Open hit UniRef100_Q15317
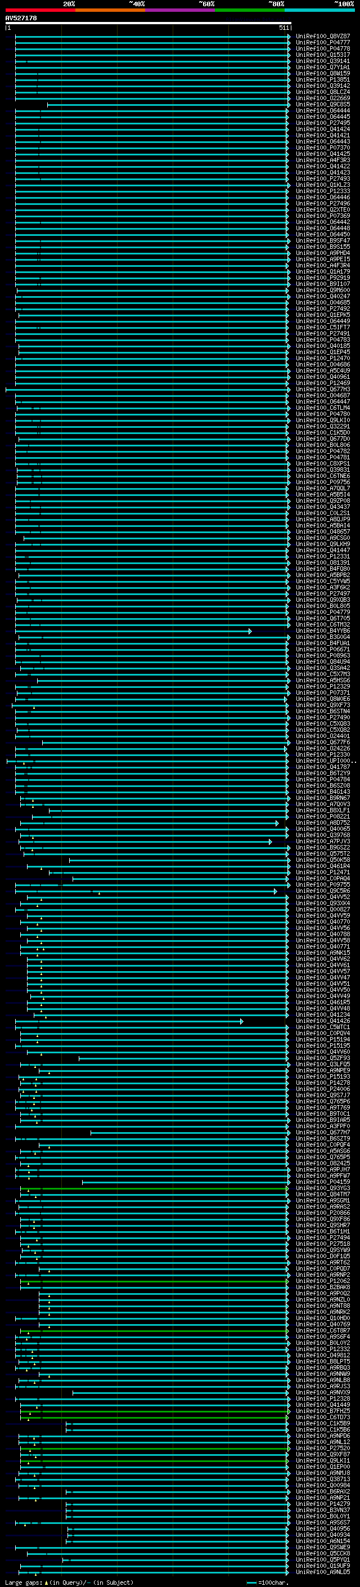Image resolution: width=360 pixels, height=1587 pixels. (323, 55)
